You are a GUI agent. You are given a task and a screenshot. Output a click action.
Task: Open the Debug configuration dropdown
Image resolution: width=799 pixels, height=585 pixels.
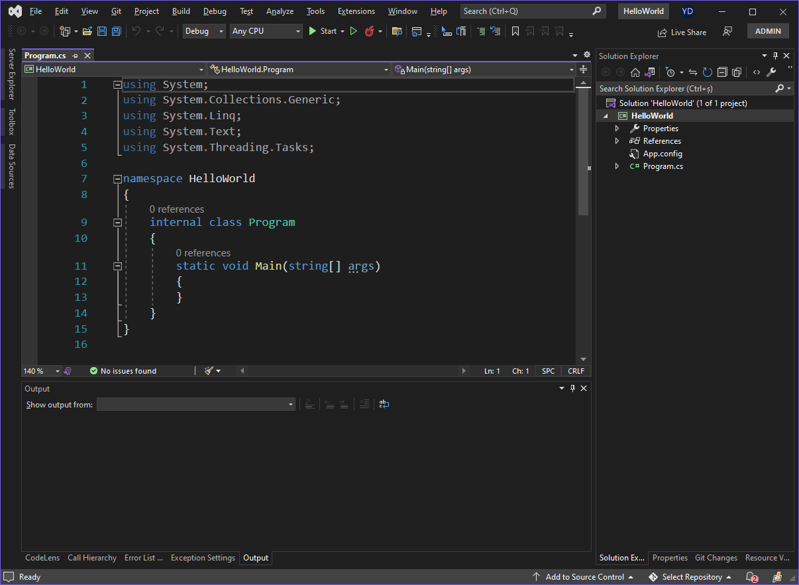click(x=204, y=31)
